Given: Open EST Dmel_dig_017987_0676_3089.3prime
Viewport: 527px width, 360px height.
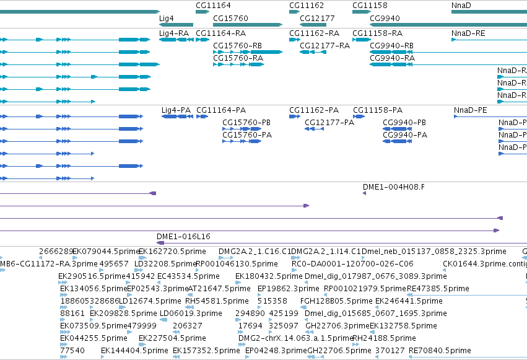Looking at the screenshot, I should pos(376,276).
